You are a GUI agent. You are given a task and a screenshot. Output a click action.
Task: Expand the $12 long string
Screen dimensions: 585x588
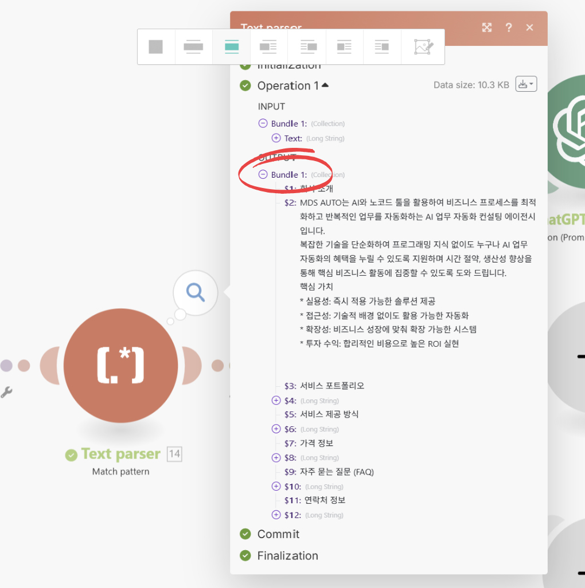[x=276, y=515]
